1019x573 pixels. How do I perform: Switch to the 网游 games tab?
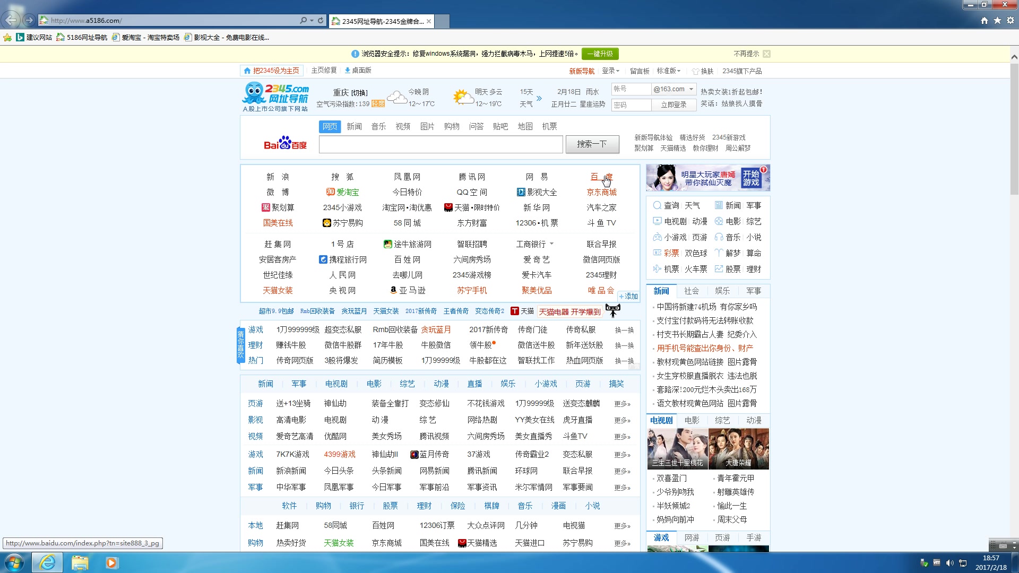pyautogui.click(x=692, y=537)
